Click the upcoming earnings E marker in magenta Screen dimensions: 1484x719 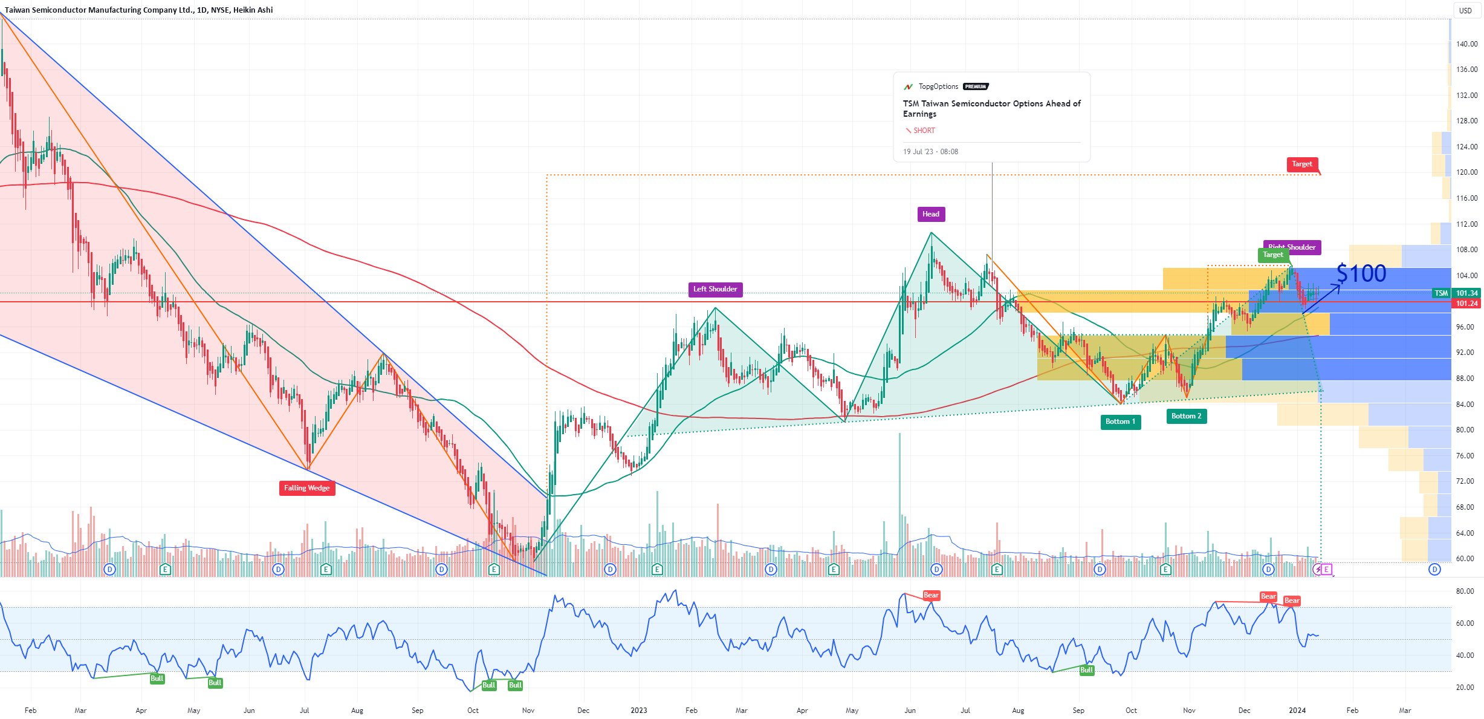tap(1326, 569)
